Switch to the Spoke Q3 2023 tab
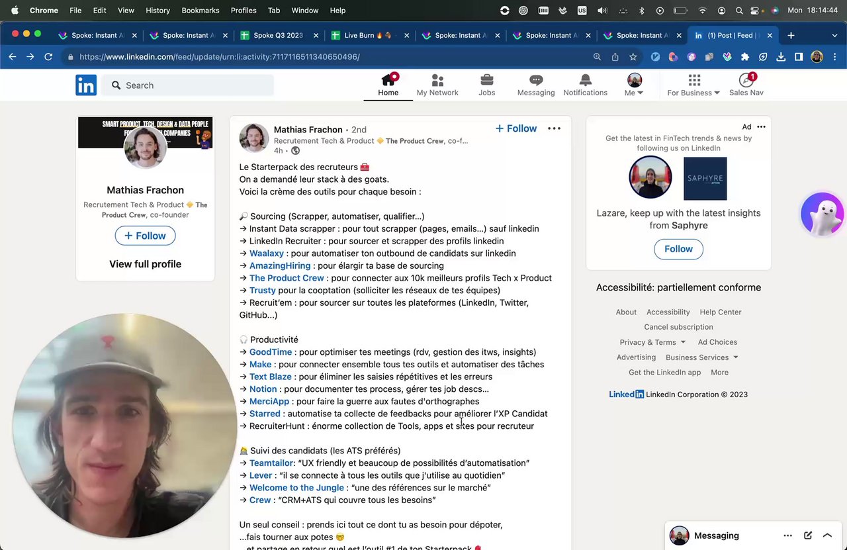This screenshot has height=550, width=847. tap(279, 35)
